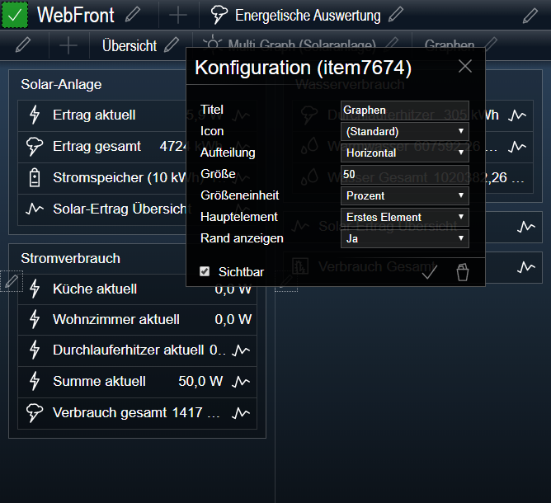
Task: Switch to the Übersicht tab
Action: click(129, 46)
